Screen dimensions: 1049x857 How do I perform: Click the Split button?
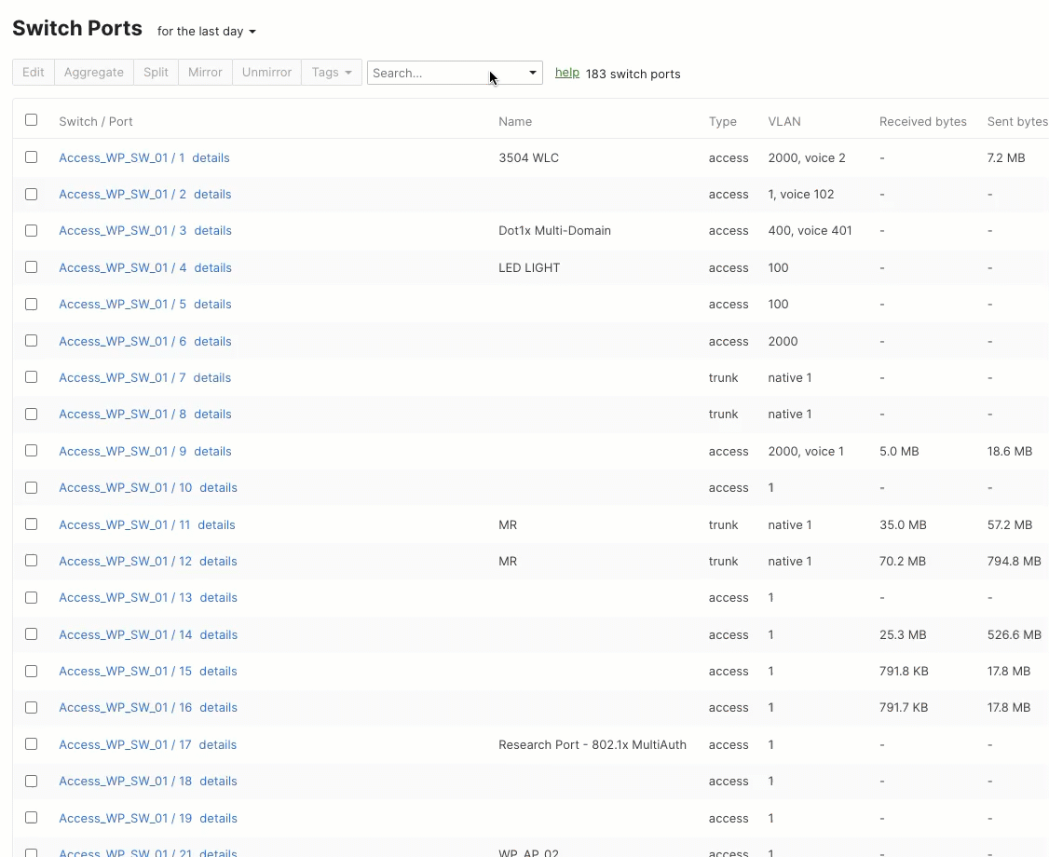point(155,72)
